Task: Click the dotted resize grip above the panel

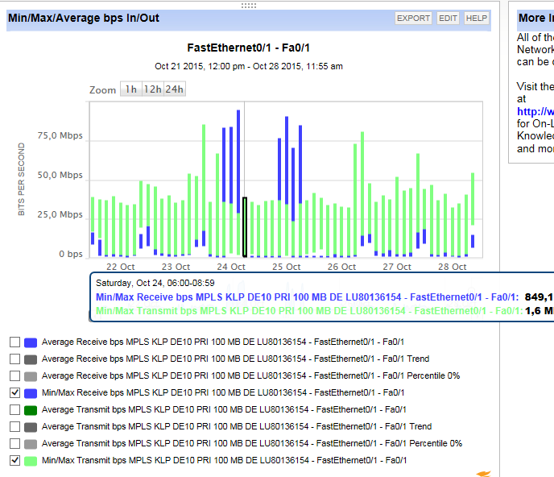Action: click(x=249, y=6)
